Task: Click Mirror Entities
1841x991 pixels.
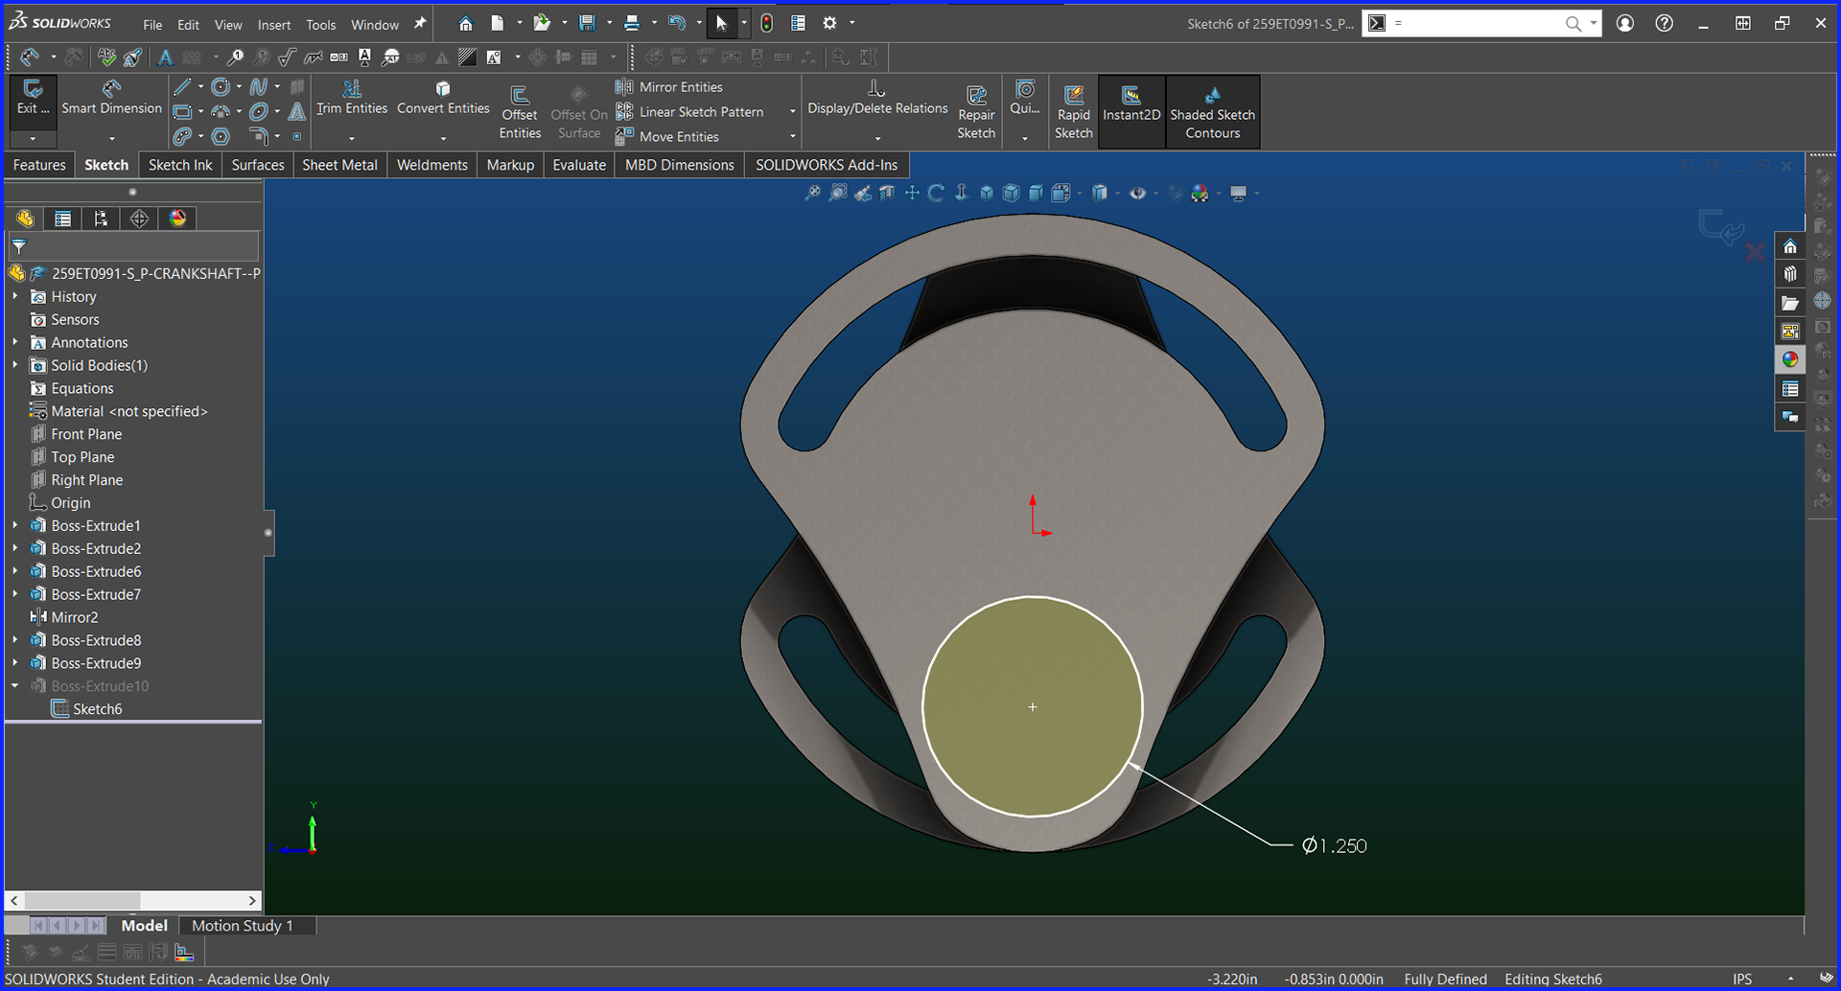Action: (669, 87)
